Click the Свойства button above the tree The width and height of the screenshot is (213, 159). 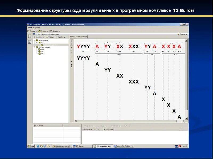[62, 37]
